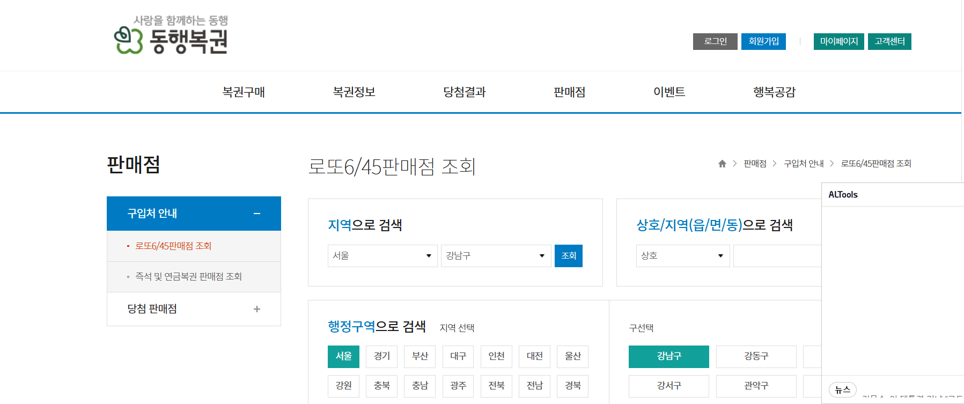964x404 pixels.
Task: Select the 강남구 district button
Action: click(x=669, y=356)
